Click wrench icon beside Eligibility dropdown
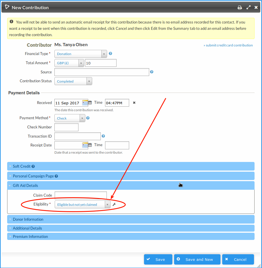 114,204
